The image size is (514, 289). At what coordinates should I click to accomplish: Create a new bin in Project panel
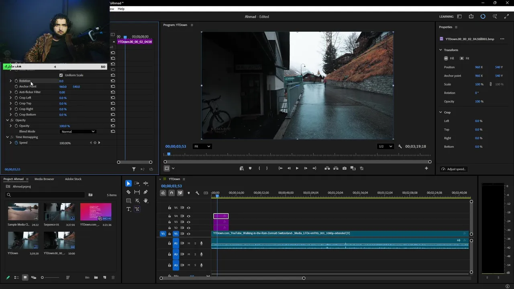(96, 278)
